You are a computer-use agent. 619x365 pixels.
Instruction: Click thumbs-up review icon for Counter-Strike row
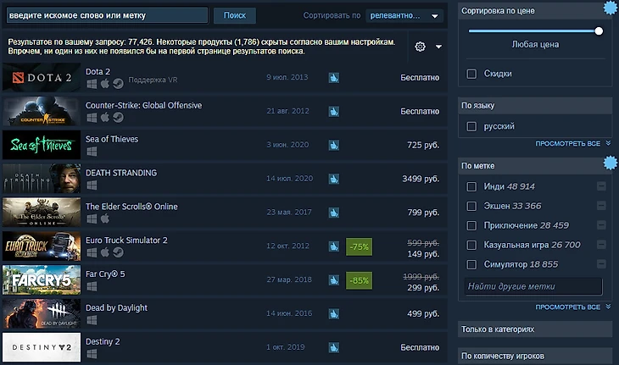[334, 112]
